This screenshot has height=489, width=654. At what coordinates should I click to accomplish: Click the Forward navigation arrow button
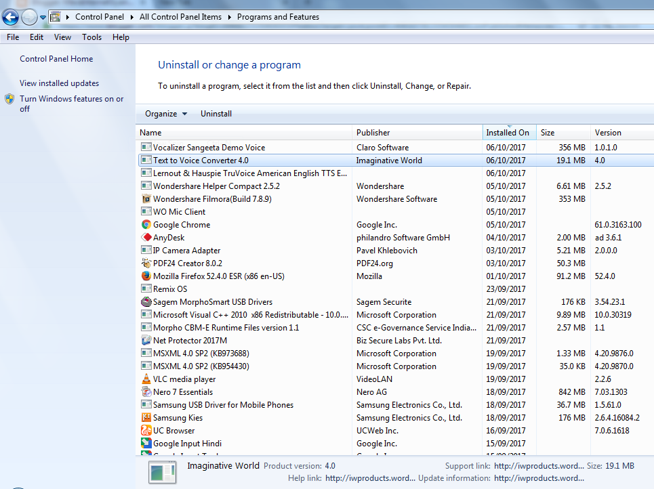click(29, 17)
